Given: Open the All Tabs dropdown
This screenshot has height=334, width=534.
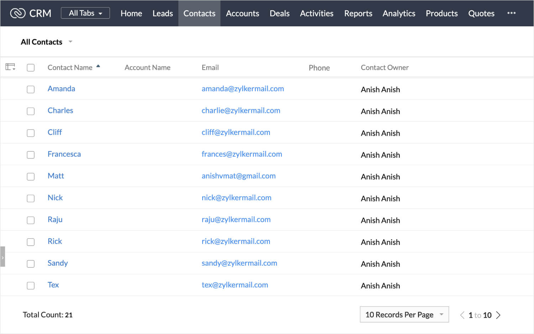Looking at the screenshot, I should (85, 13).
